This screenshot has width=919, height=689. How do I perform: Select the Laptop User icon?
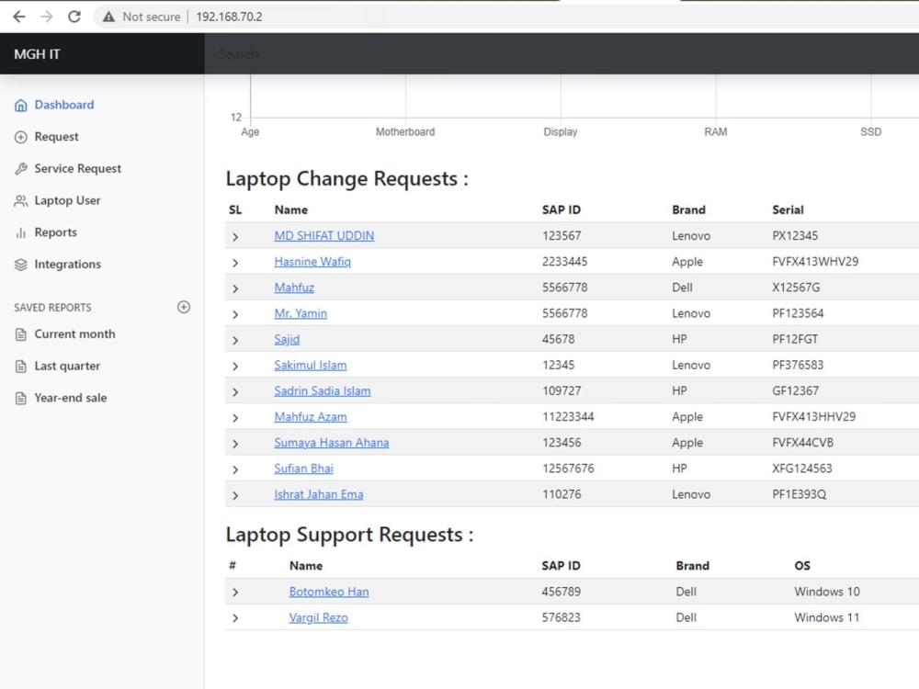click(20, 200)
